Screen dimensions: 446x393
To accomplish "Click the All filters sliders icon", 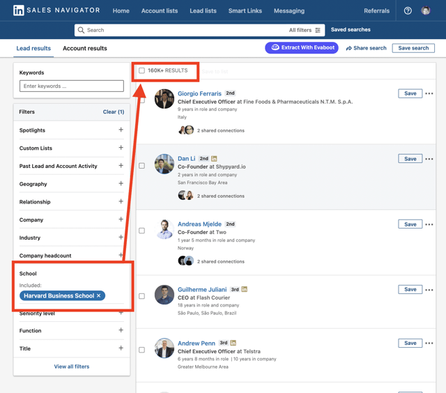I will [318, 30].
